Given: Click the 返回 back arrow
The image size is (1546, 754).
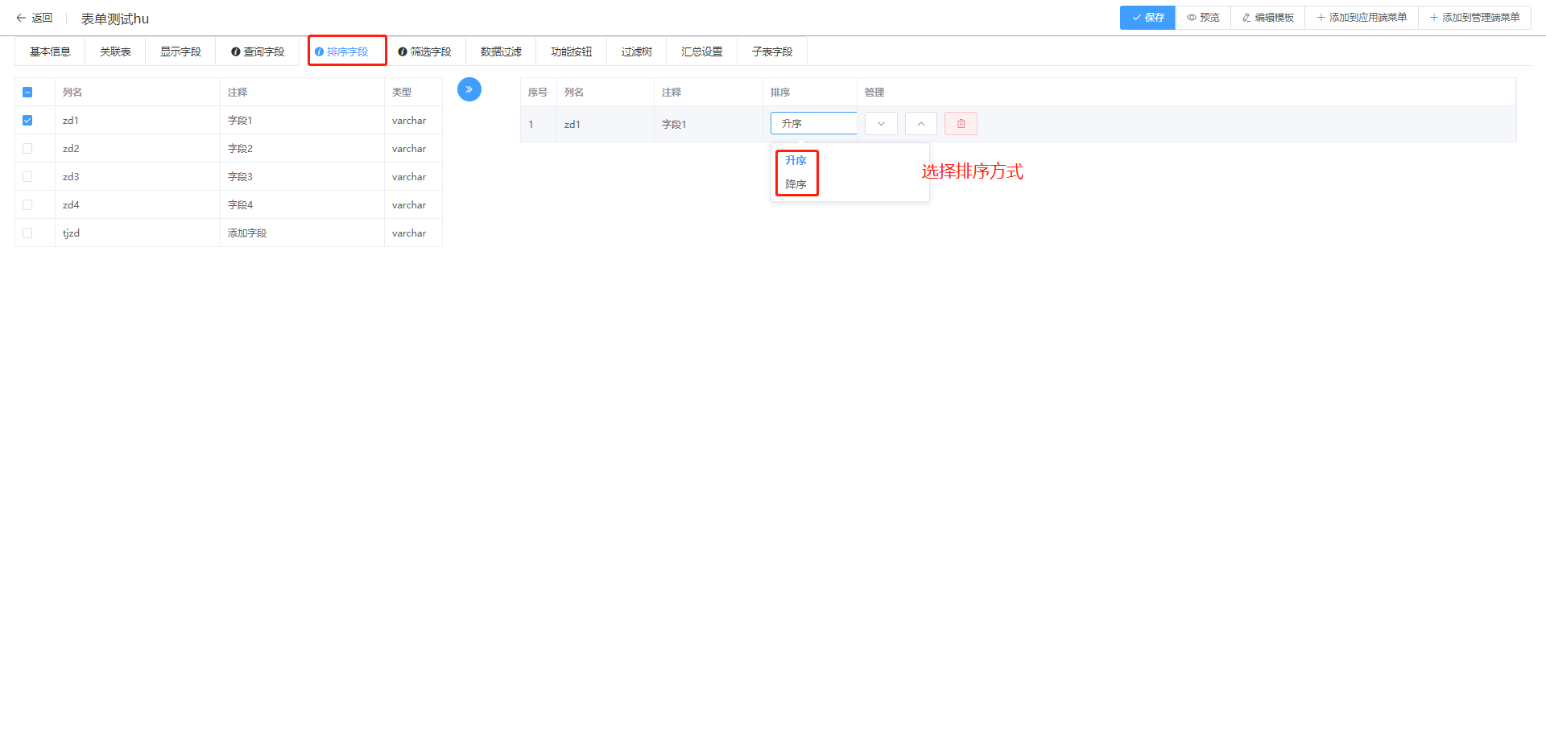Looking at the screenshot, I should tap(34, 18).
